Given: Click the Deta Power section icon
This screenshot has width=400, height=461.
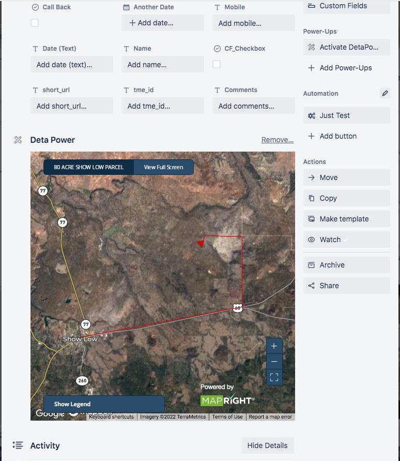Looking at the screenshot, I should (x=18, y=140).
